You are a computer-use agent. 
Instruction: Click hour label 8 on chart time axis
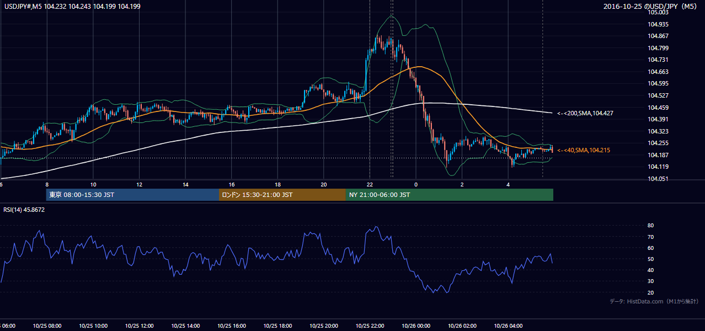47,185
